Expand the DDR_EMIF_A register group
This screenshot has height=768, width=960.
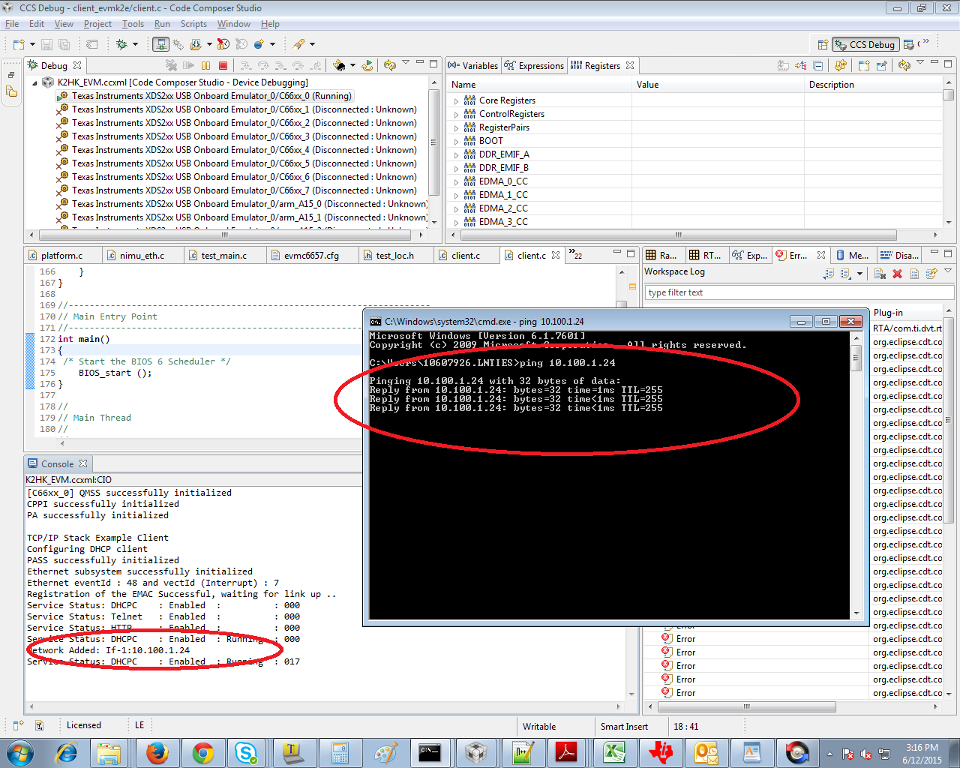[x=456, y=154]
